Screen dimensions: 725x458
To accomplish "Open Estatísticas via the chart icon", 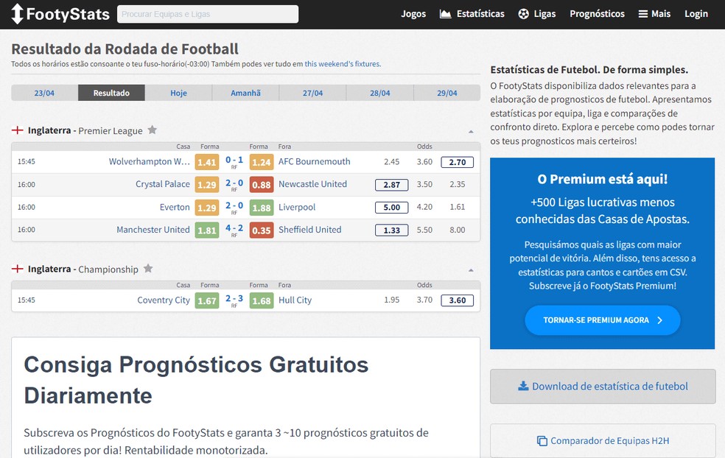I will coord(446,13).
